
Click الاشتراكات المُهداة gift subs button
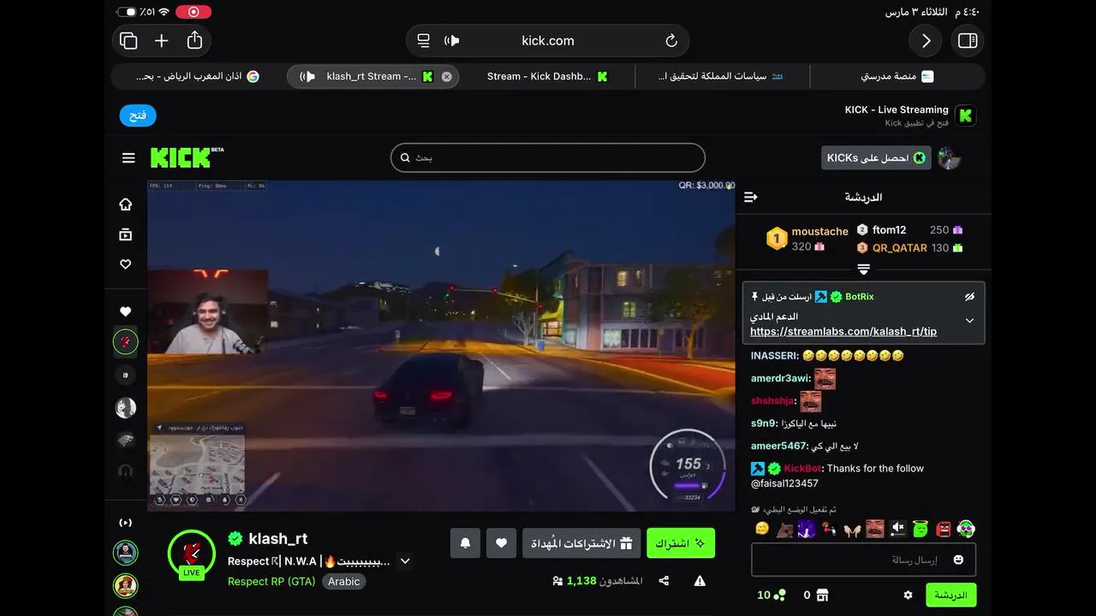(581, 543)
